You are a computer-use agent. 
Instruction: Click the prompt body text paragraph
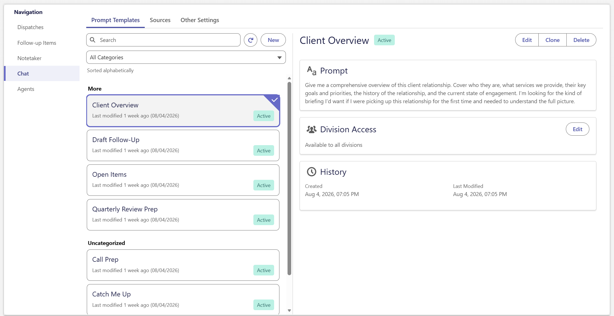(445, 93)
